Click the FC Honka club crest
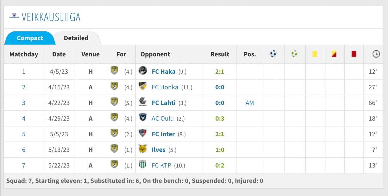Image resolution: width=388 pixels, height=196 pixels. click(142, 87)
